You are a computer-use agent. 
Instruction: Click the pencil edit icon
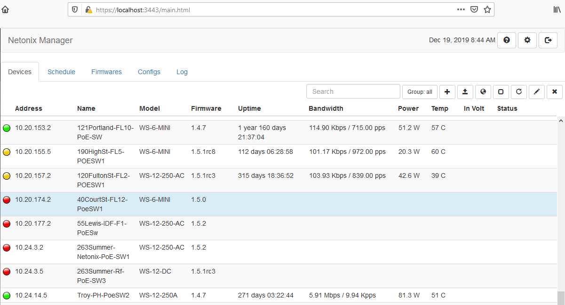[x=536, y=92]
